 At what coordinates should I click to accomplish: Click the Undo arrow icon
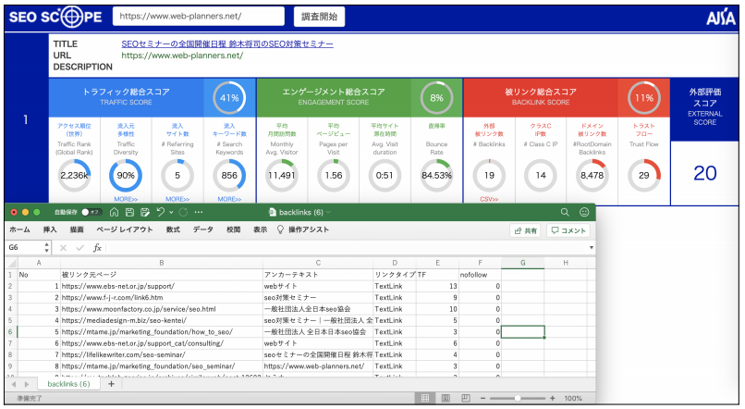161,212
